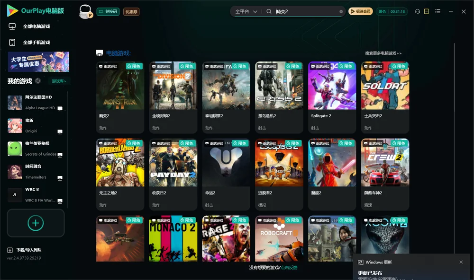Open the 士兵突击2 Soldat card
Image resolution: width=474 pixels, height=280 pixels.
[385, 97]
